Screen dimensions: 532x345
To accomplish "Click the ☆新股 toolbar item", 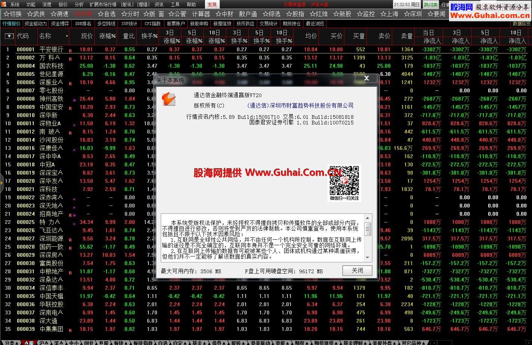I will pos(342,14).
